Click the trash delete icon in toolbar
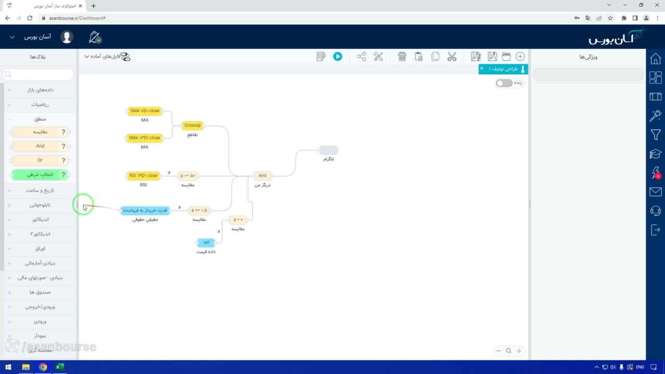This screenshot has width=665, height=374. tap(402, 57)
